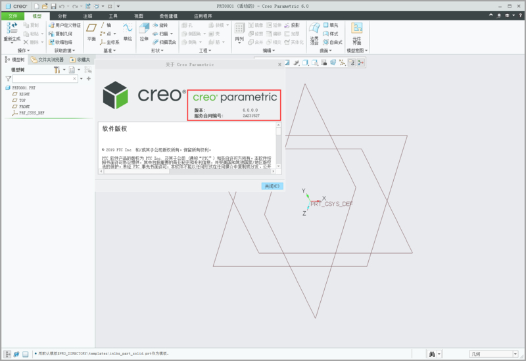
Task: Expand the 模型意图 model intent dropdown
Action: [x=357, y=51]
